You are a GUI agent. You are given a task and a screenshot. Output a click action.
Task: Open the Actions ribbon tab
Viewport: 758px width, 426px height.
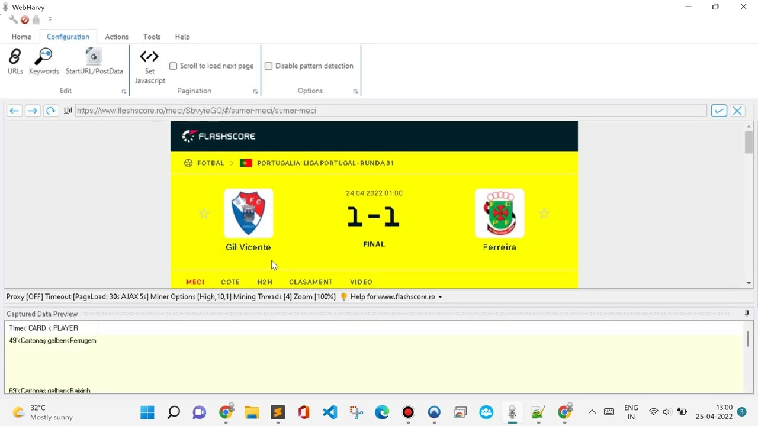point(117,37)
